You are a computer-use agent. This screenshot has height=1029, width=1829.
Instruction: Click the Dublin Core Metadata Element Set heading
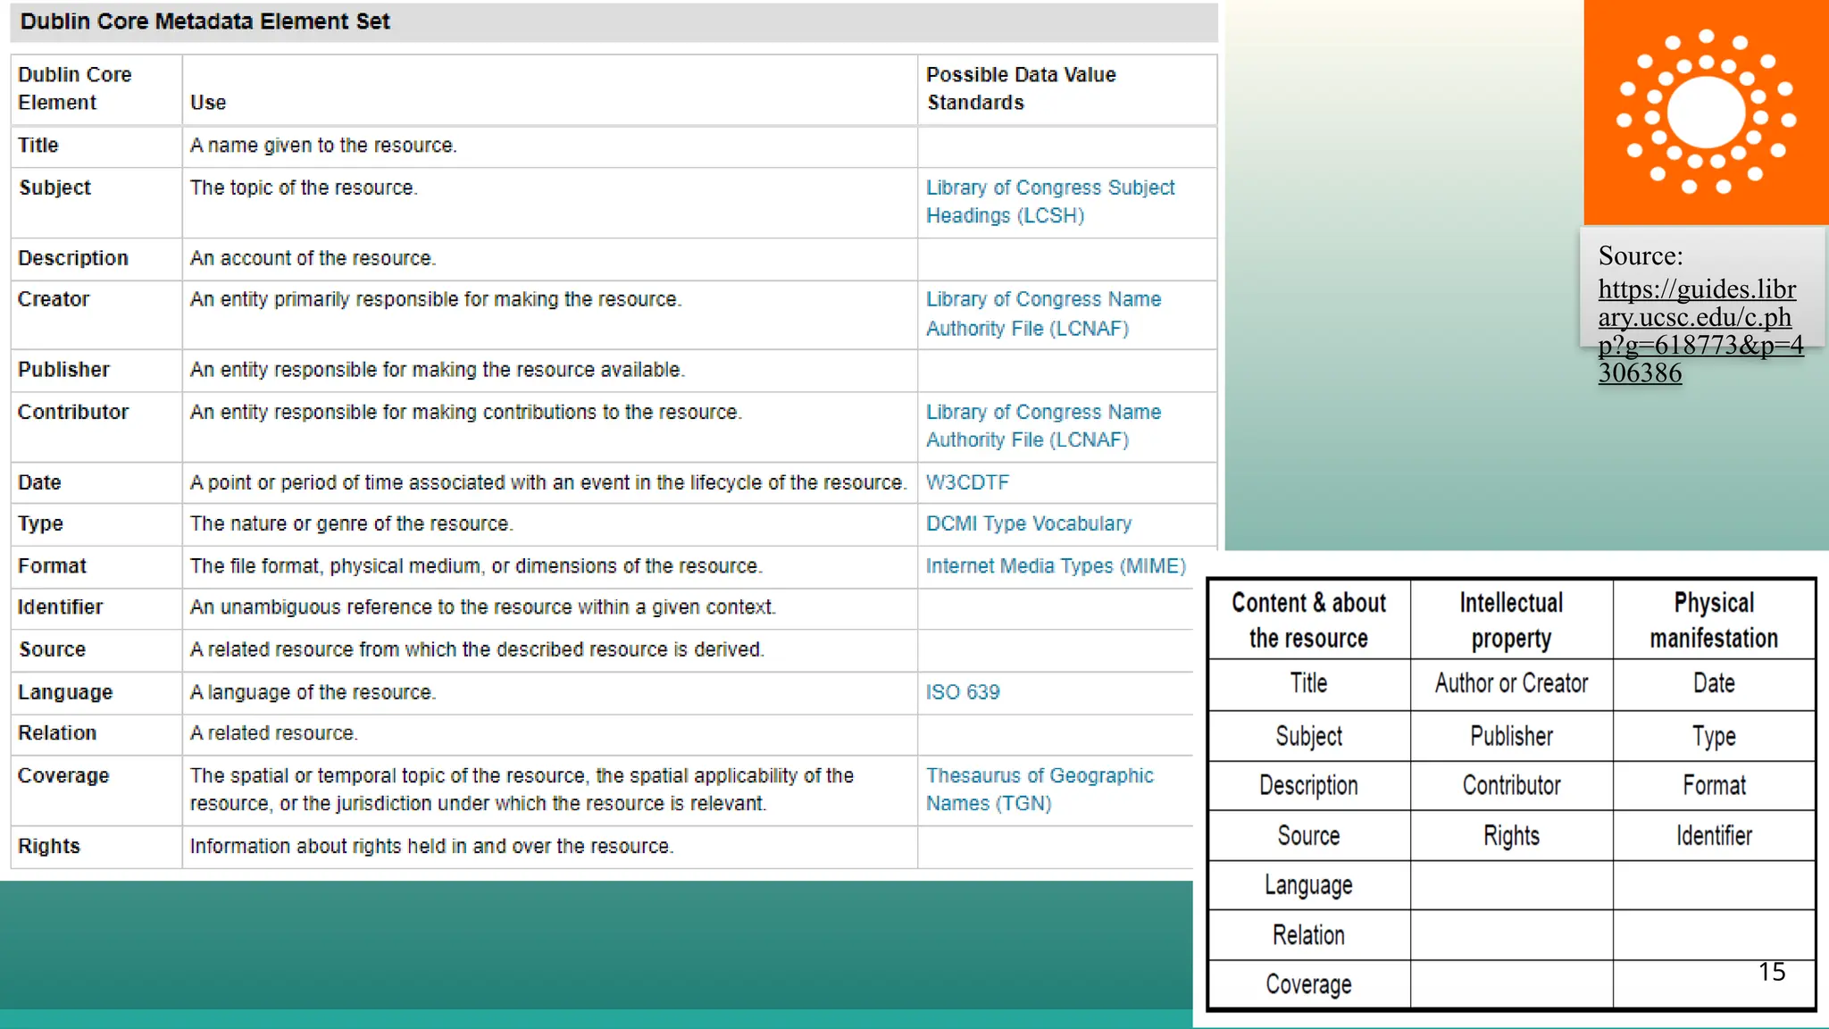point(205,21)
